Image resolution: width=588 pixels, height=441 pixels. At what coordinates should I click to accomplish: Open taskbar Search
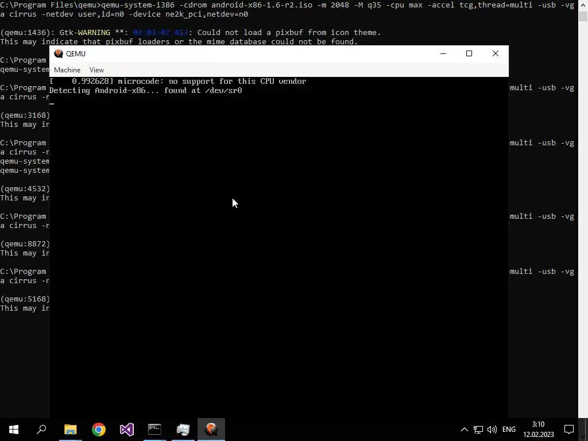pyautogui.click(x=41, y=430)
